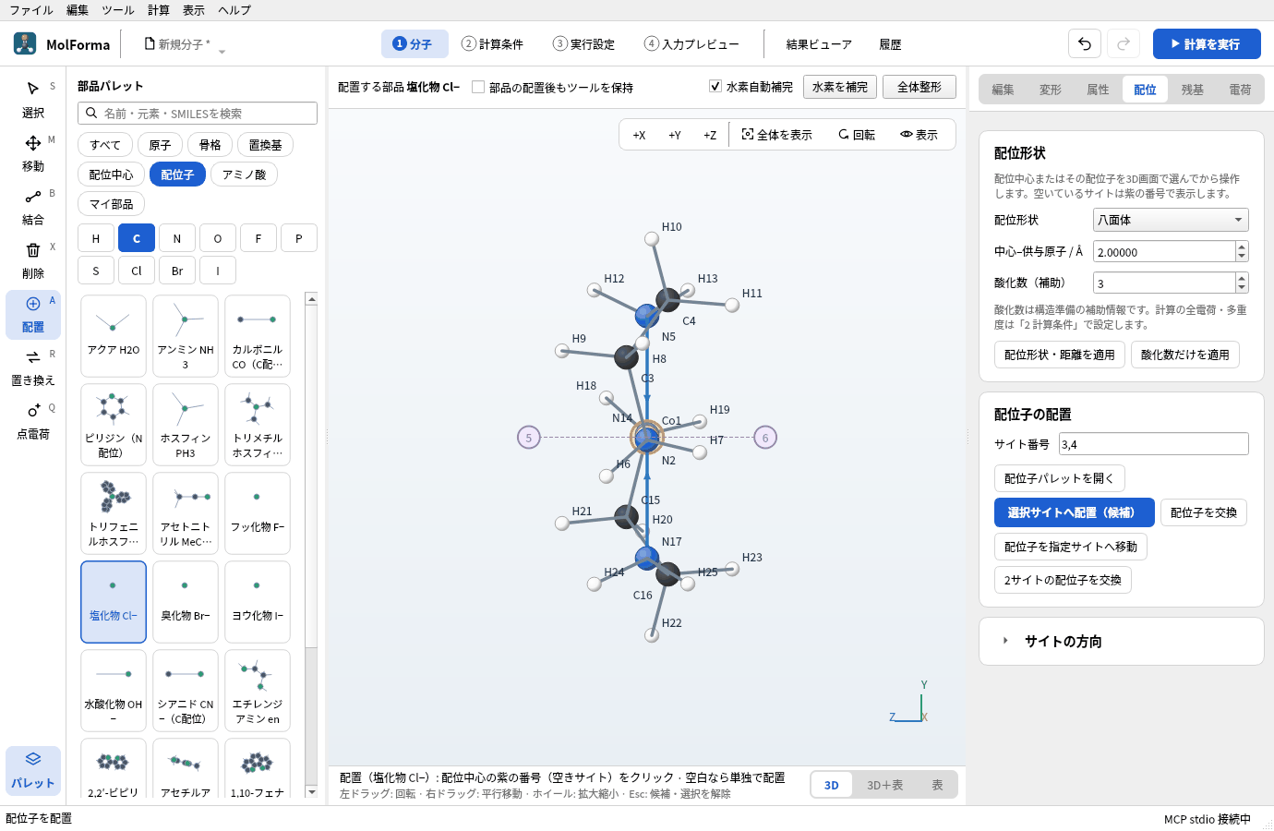Switch view mode to 3D+表
Screen dimensions: 1274x831
tap(884, 785)
